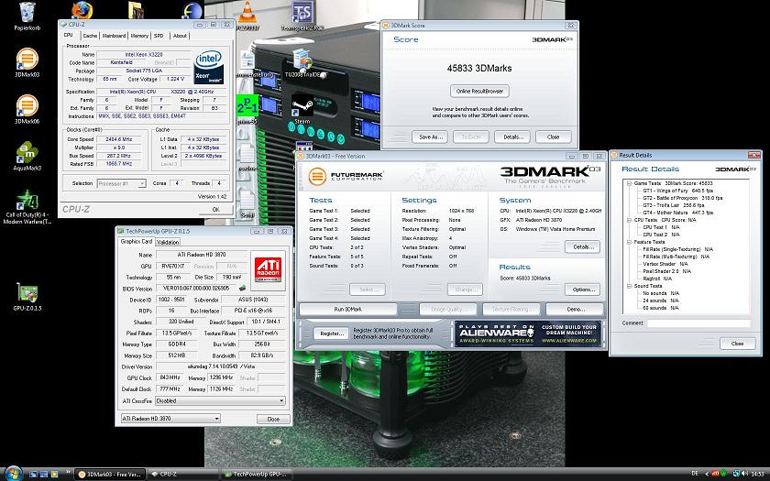
Task: Open Call of Duty 4 shortcut
Action: pyautogui.click(x=27, y=206)
